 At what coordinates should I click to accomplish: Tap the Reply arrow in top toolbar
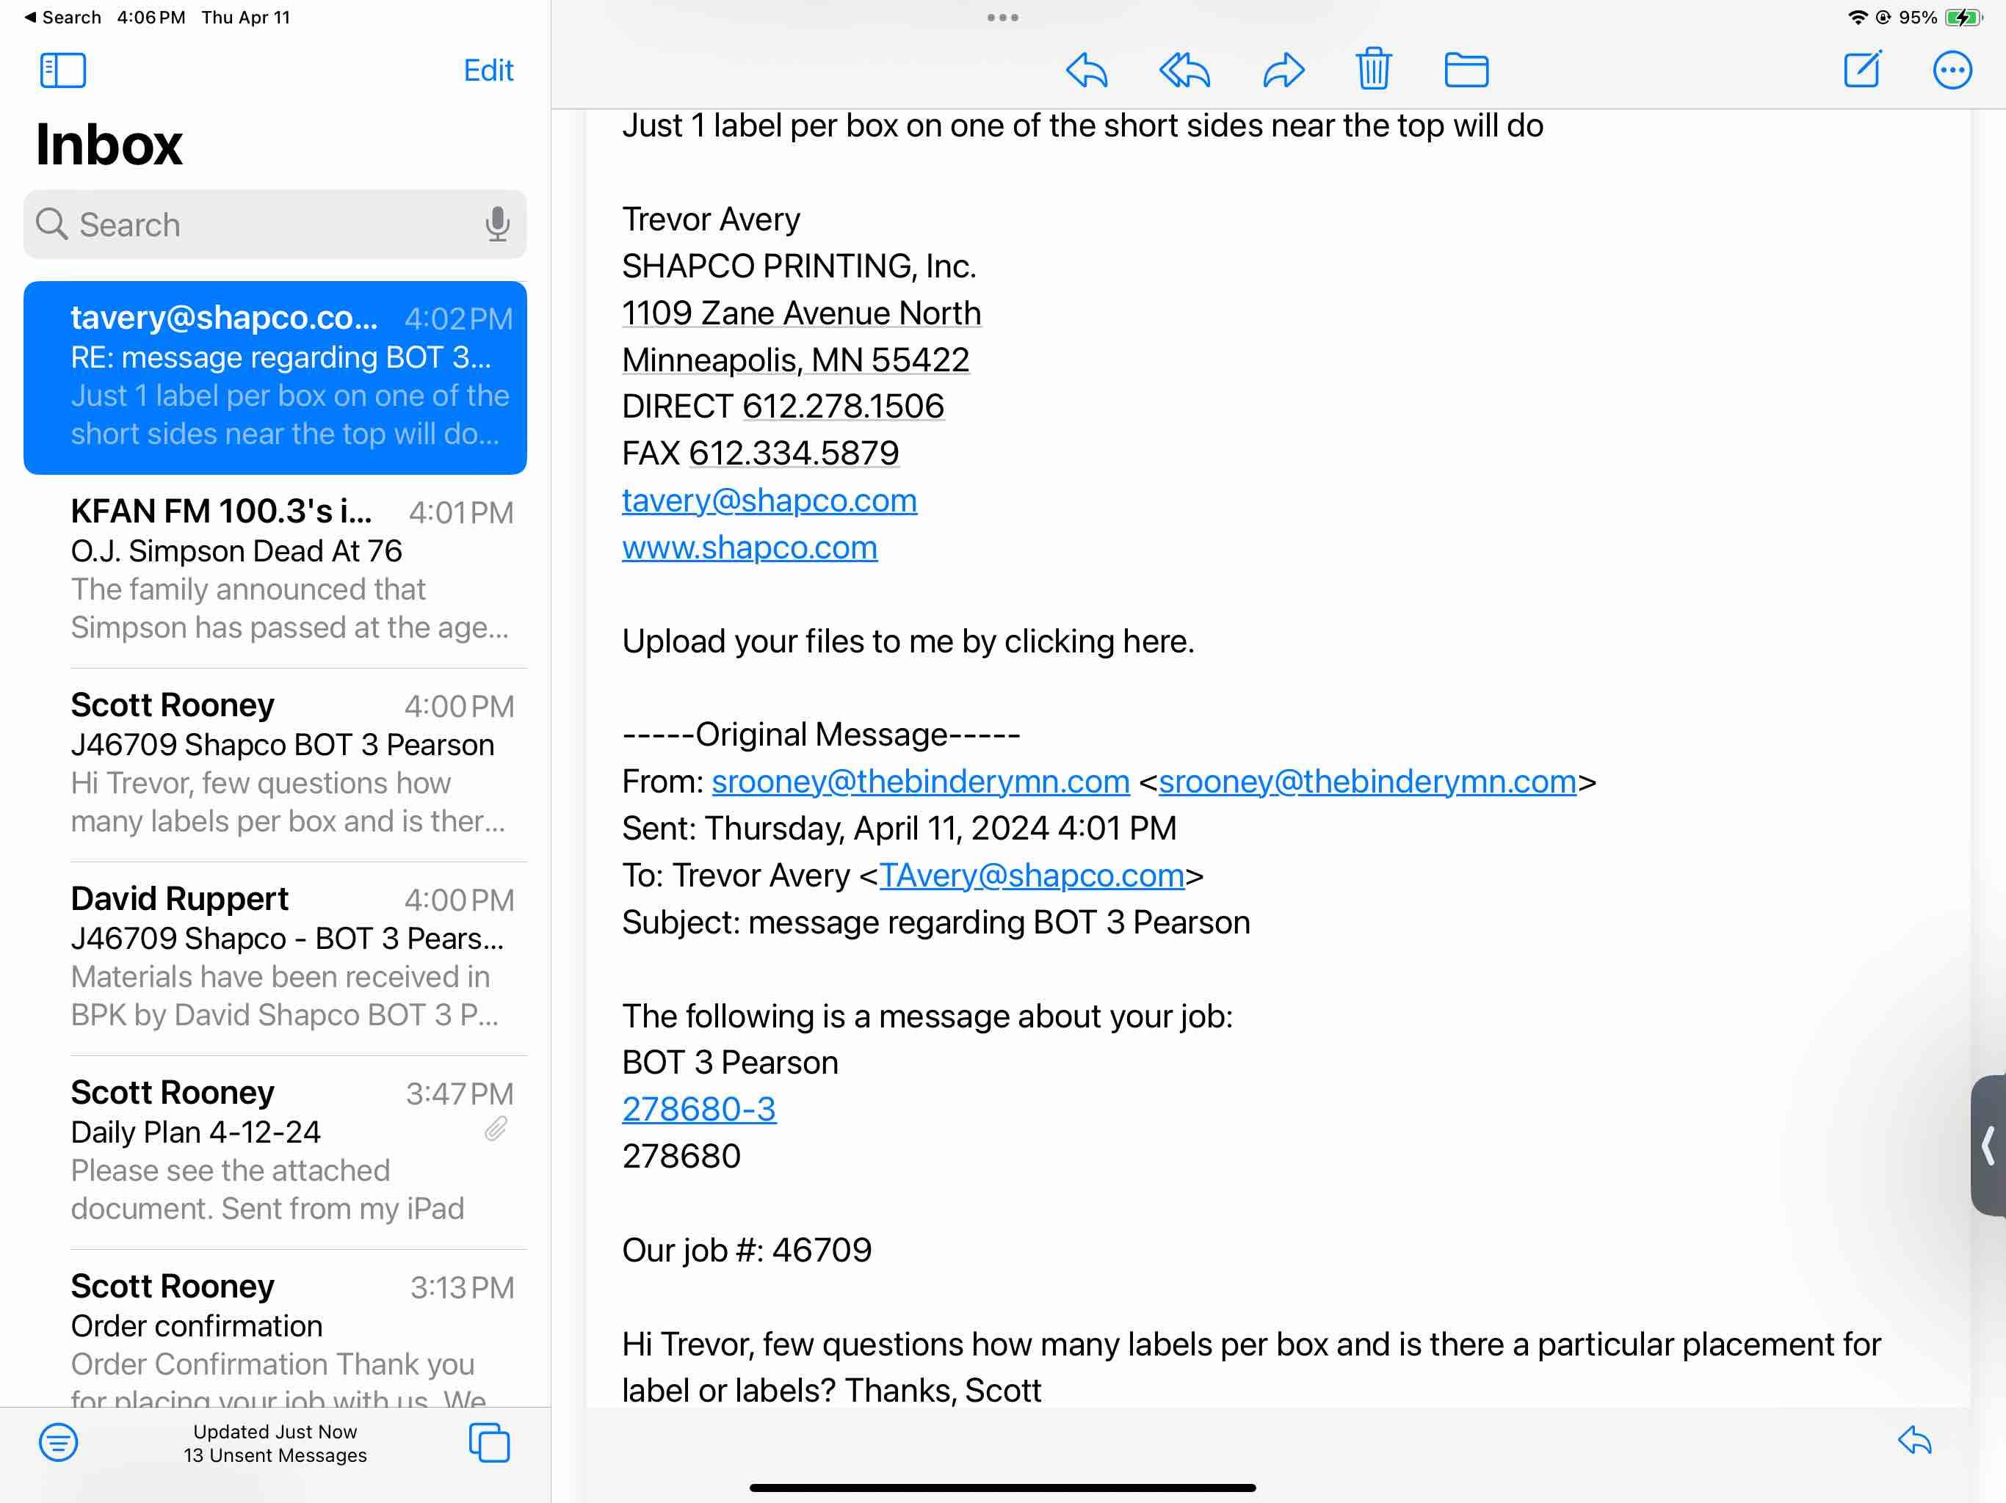click(x=1087, y=70)
